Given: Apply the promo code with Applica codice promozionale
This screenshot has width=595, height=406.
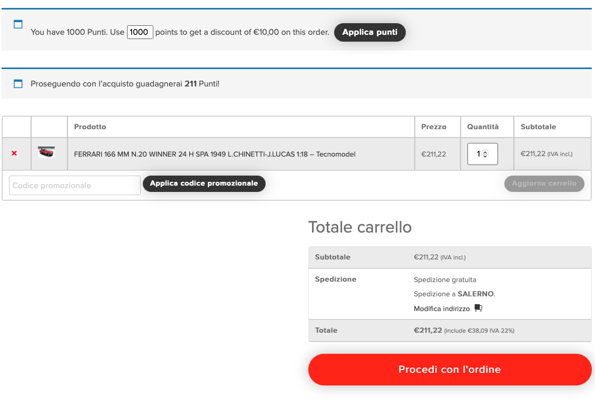Looking at the screenshot, I should [x=204, y=183].
